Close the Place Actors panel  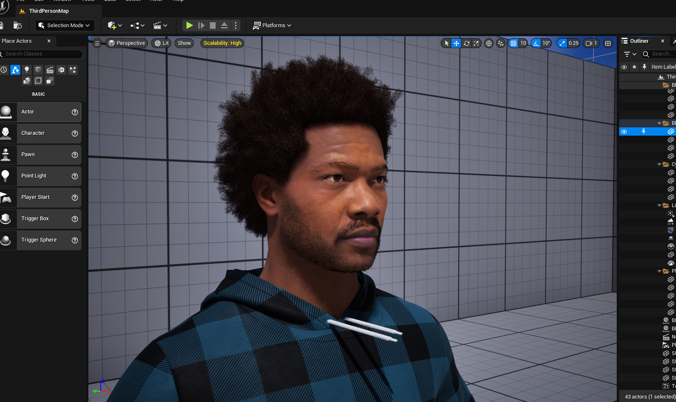point(49,41)
